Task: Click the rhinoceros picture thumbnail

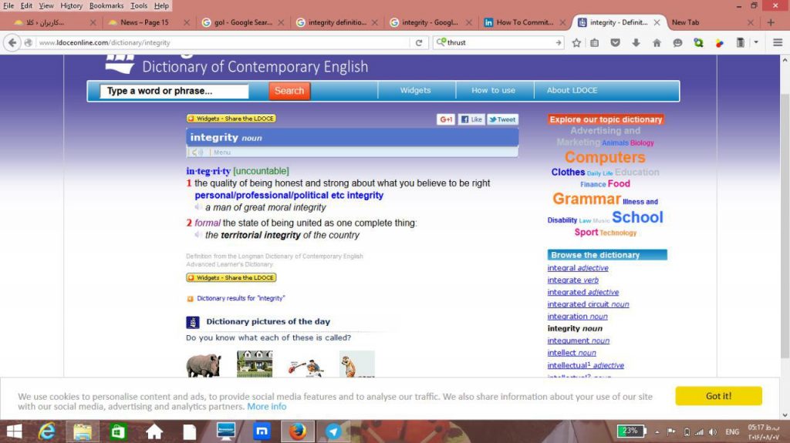Action: click(x=204, y=364)
